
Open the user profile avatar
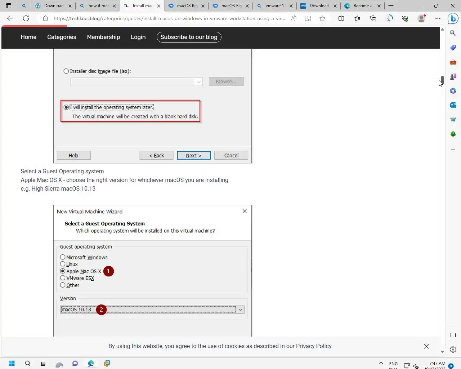pos(421,18)
